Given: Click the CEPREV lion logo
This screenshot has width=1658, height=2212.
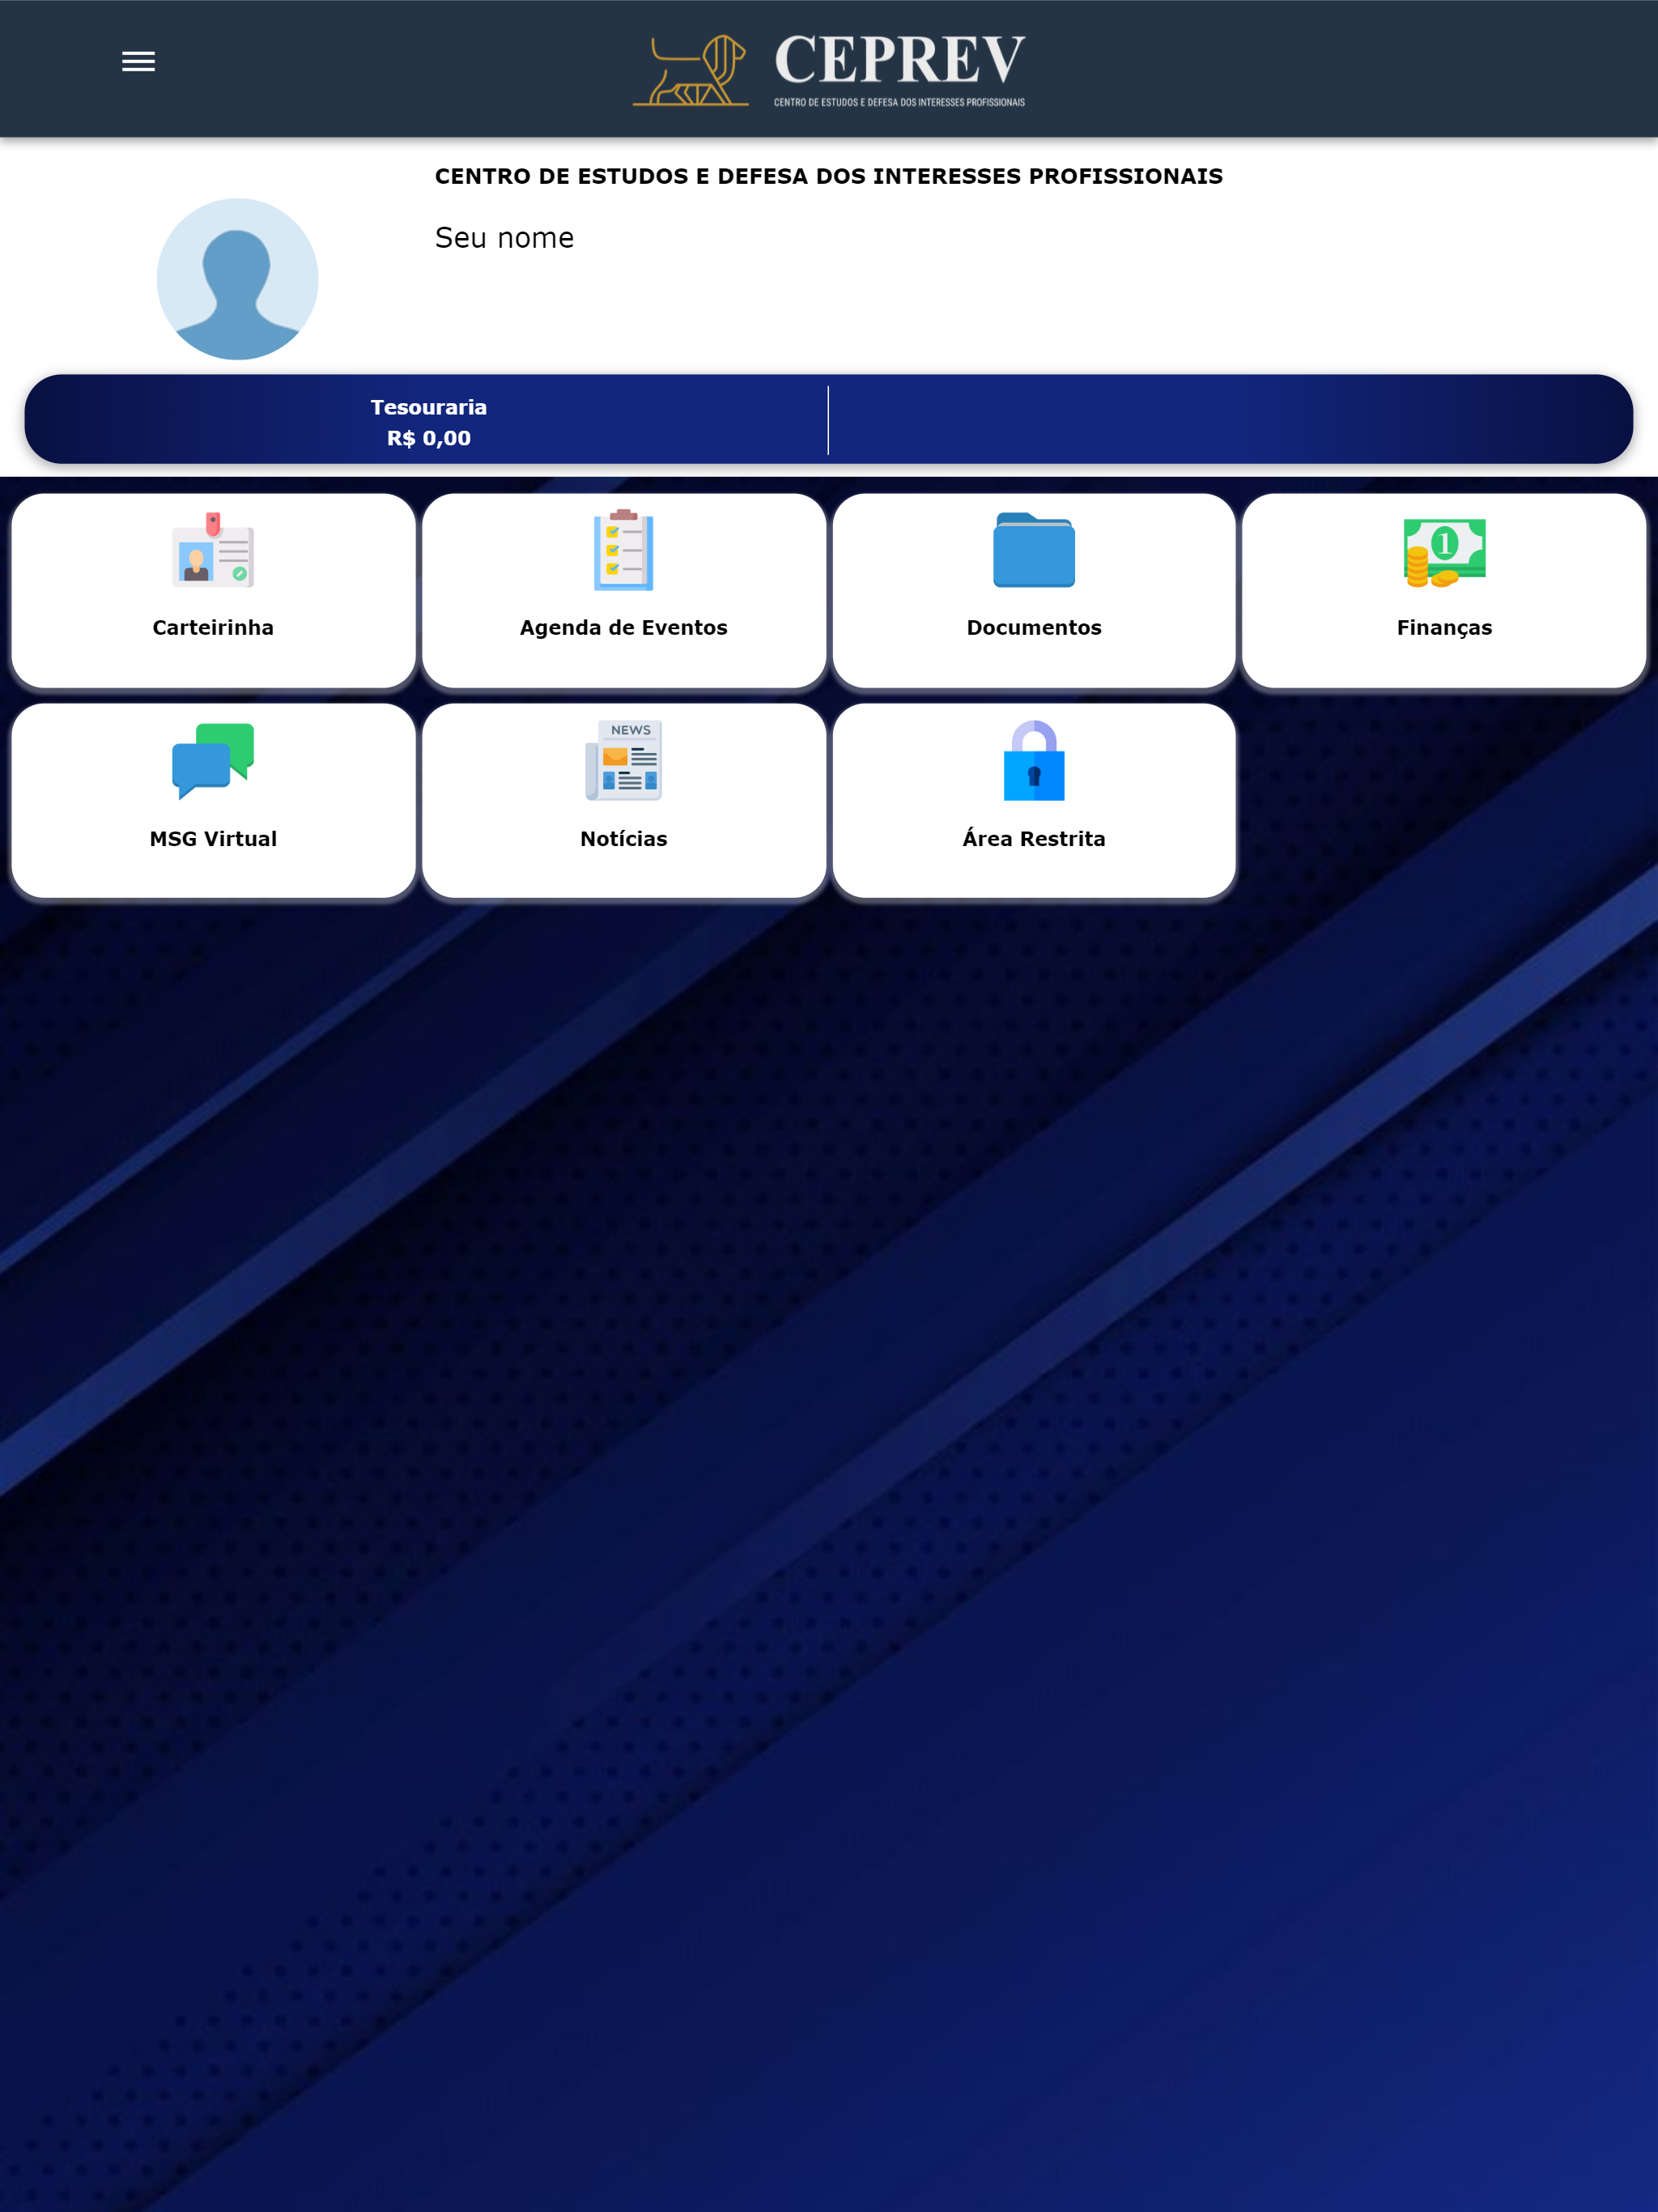Looking at the screenshot, I should click(690, 70).
